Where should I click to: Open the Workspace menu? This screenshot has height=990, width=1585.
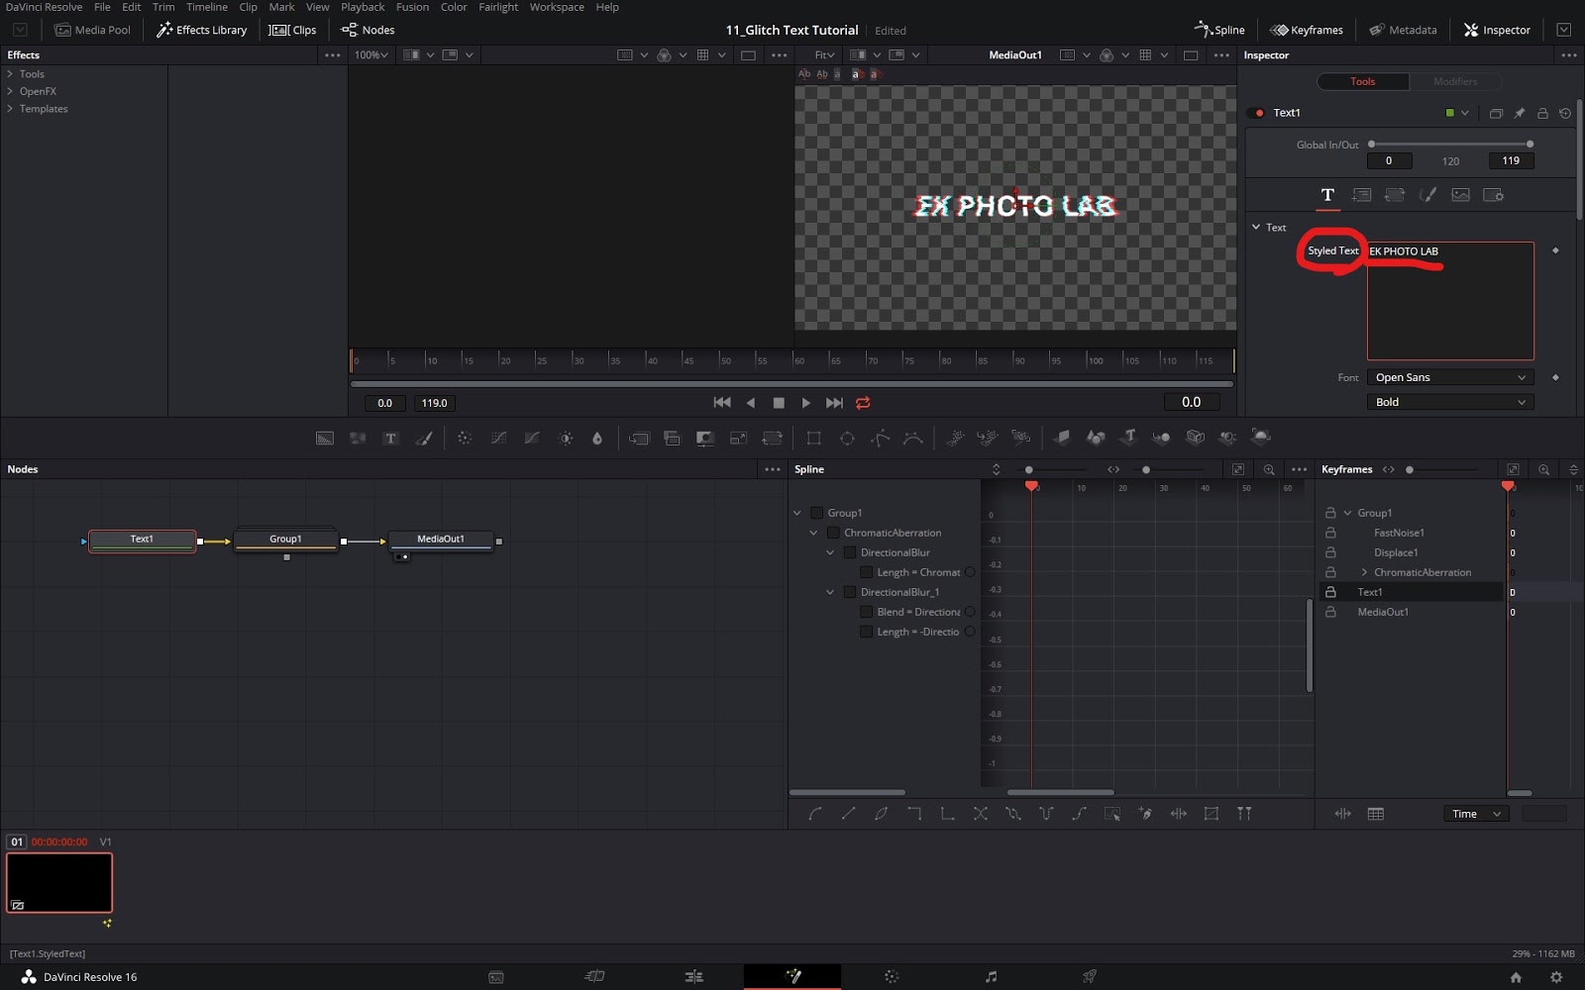[557, 7]
